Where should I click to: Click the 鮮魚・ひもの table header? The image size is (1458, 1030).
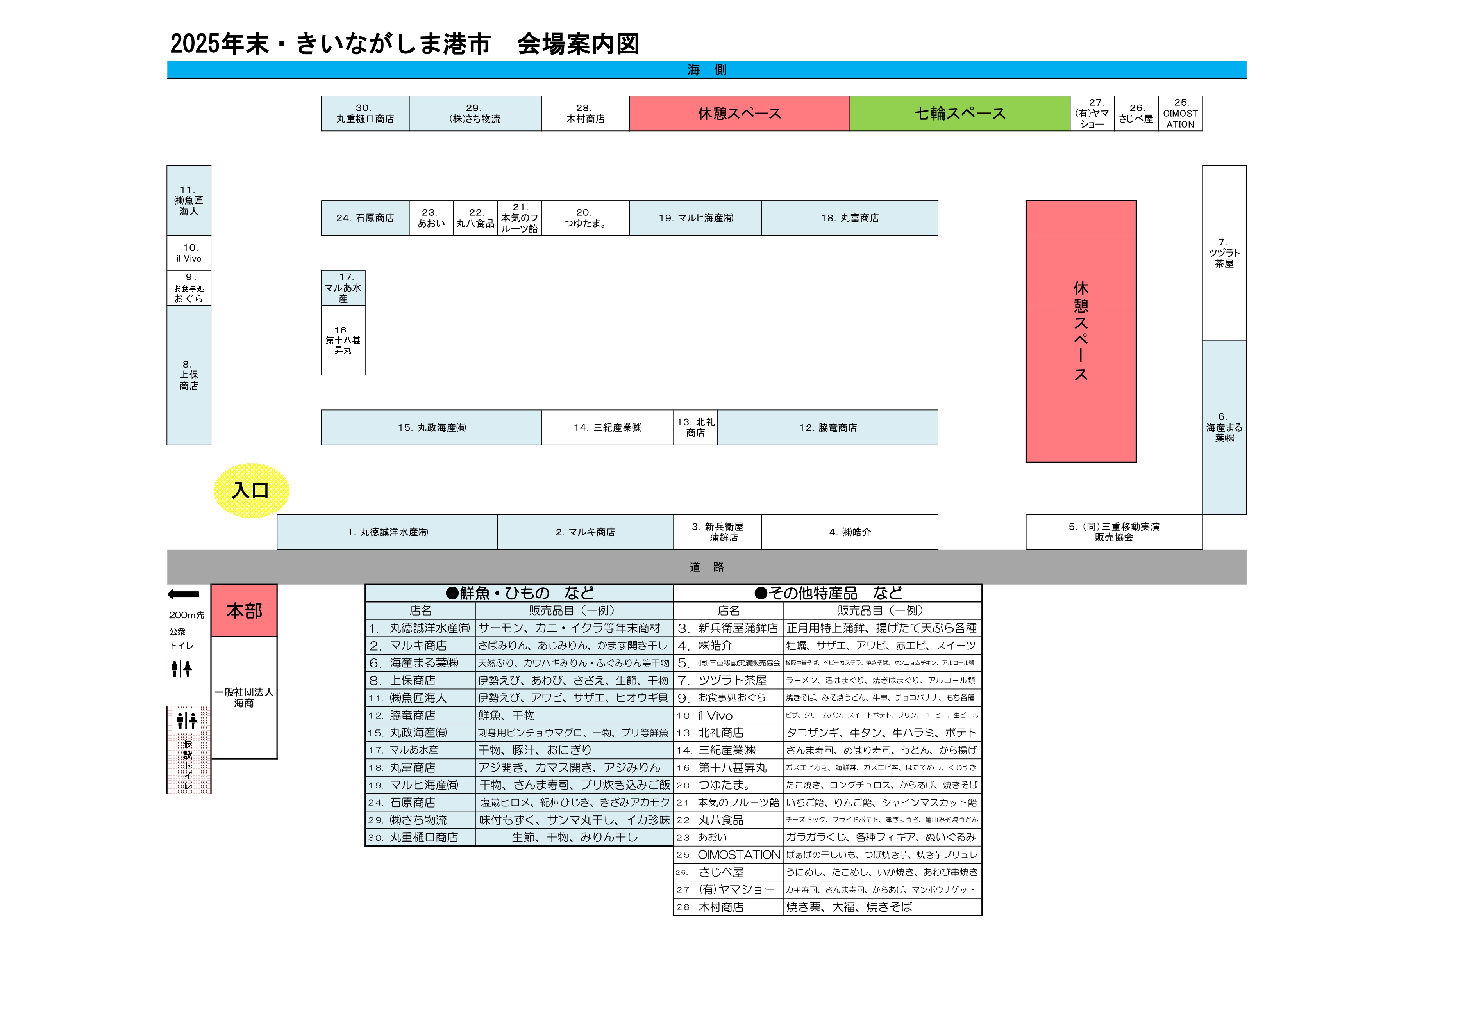[519, 593]
